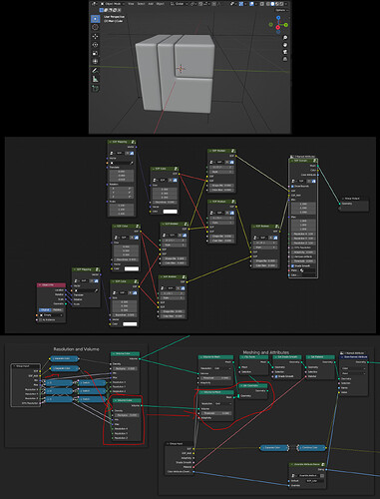380x499 pixels.
Task: Open the Options dropdown in viewport
Action: click(281, 10)
